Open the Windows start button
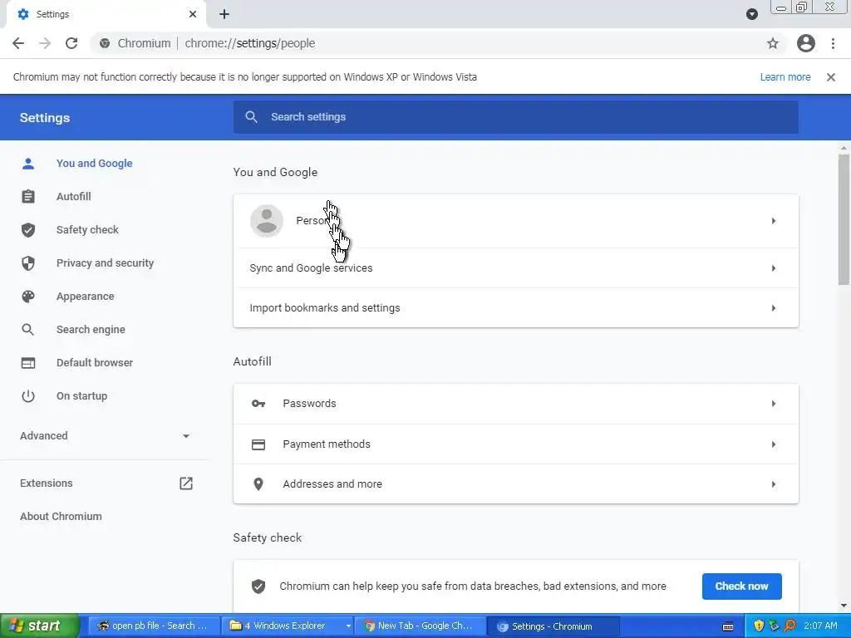 click(39, 626)
